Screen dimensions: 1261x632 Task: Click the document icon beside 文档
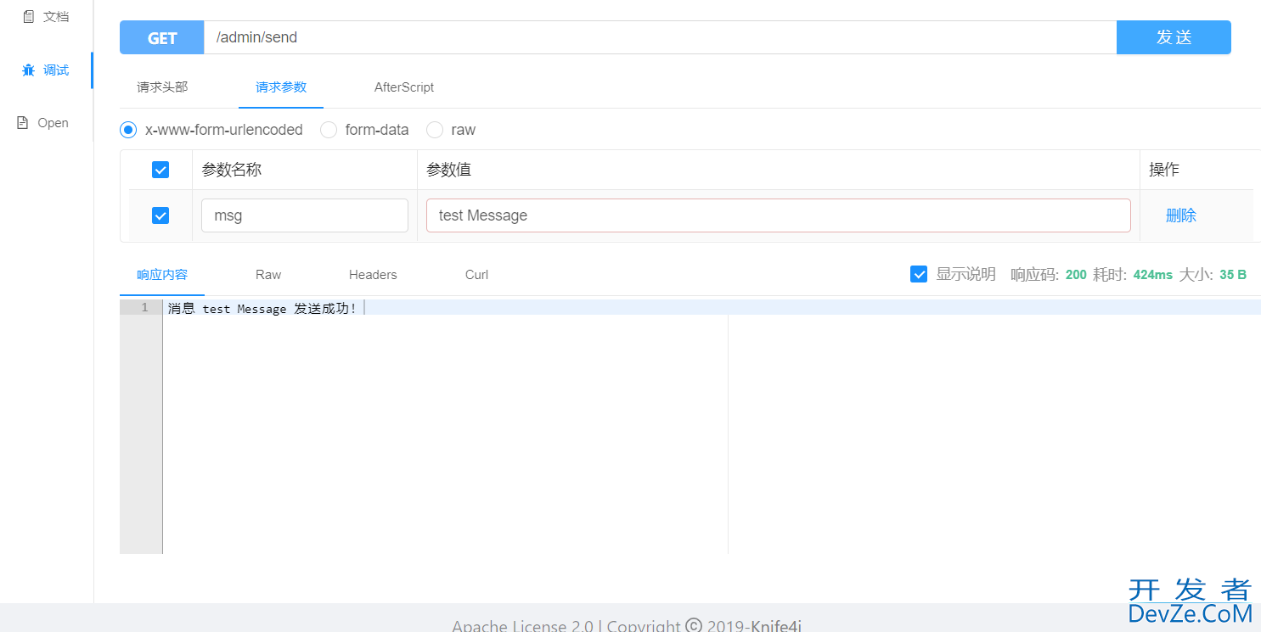29,17
